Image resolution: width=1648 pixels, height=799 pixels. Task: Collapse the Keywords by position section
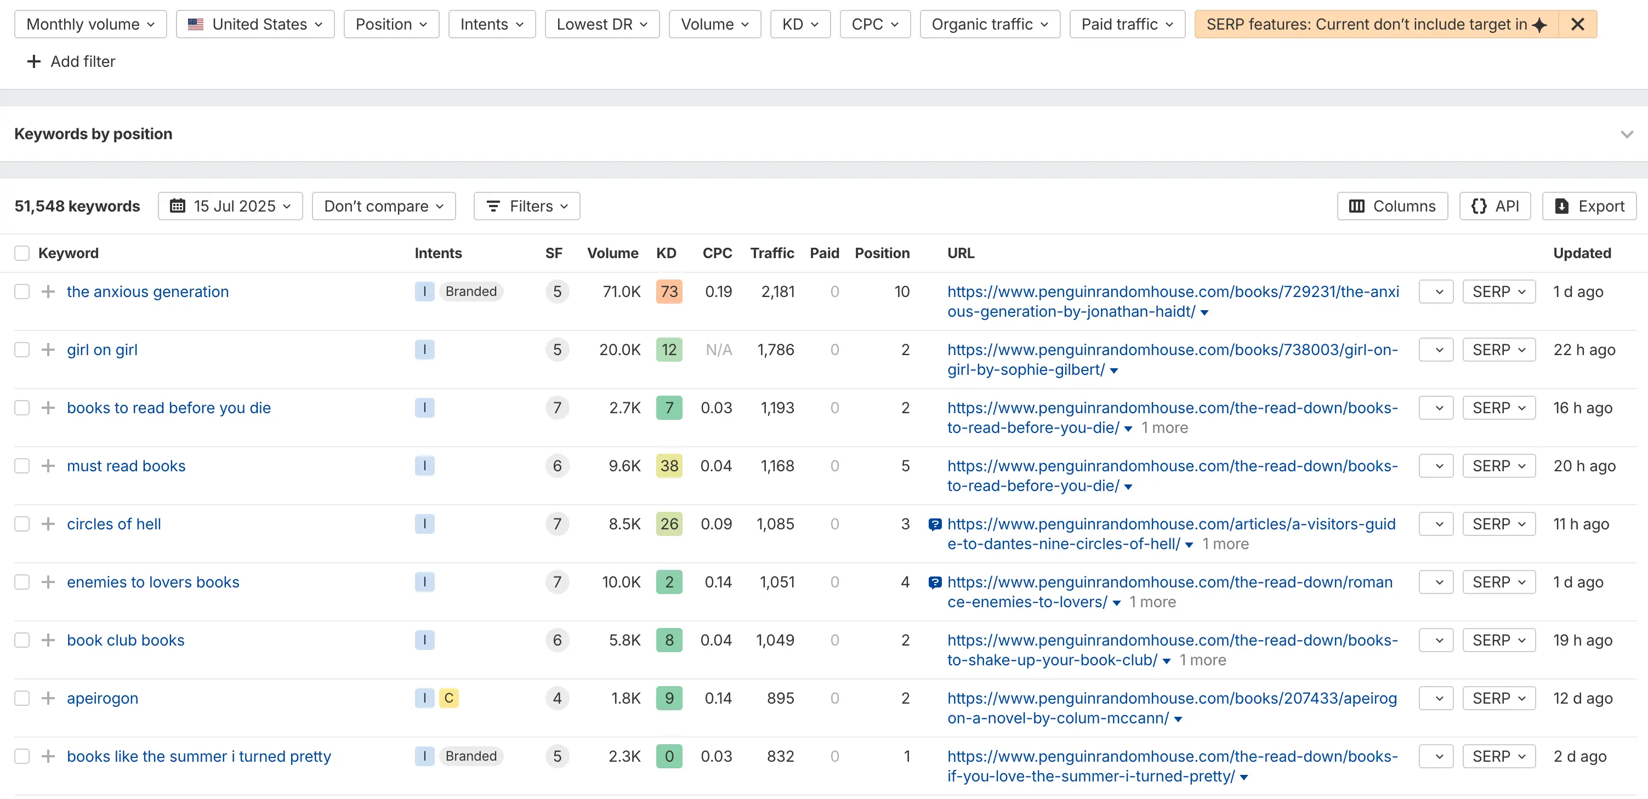pyautogui.click(x=1627, y=134)
